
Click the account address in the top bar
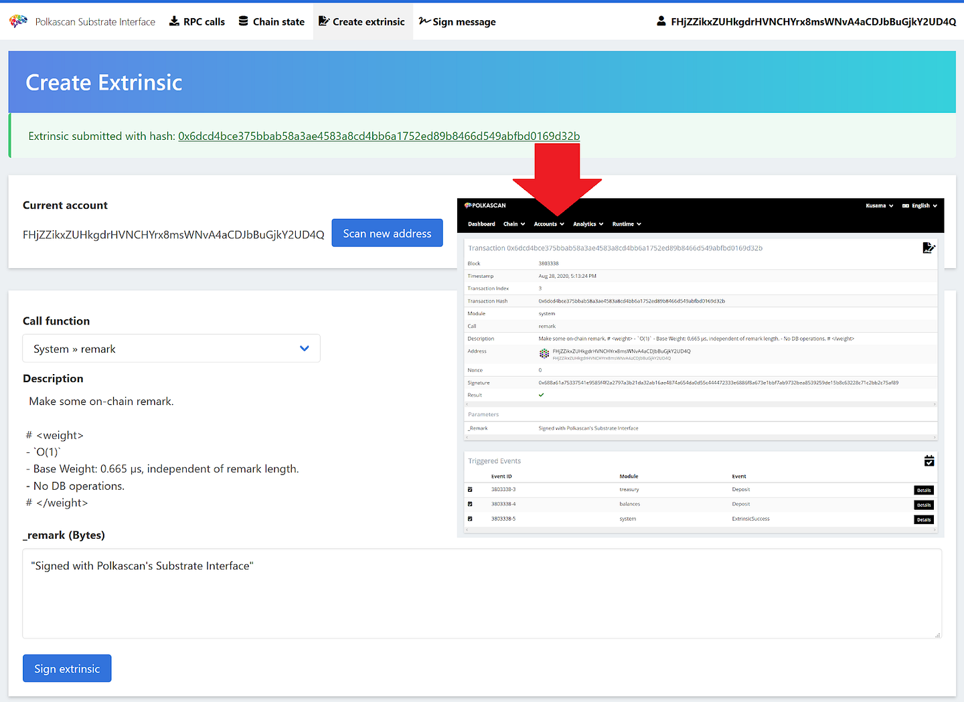coord(813,21)
